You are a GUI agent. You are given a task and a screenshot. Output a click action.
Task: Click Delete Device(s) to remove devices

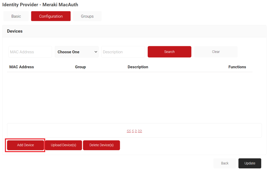[101, 145]
